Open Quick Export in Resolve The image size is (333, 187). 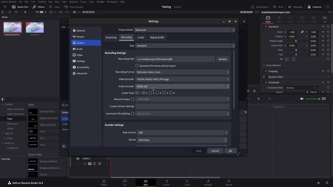tap(260, 7)
